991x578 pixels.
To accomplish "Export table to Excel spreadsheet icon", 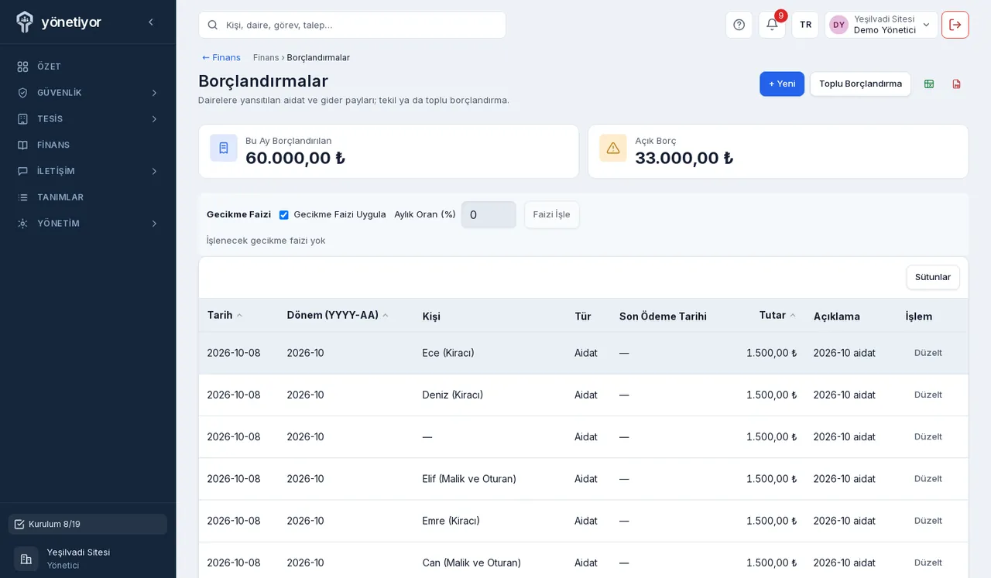I will (x=929, y=84).
